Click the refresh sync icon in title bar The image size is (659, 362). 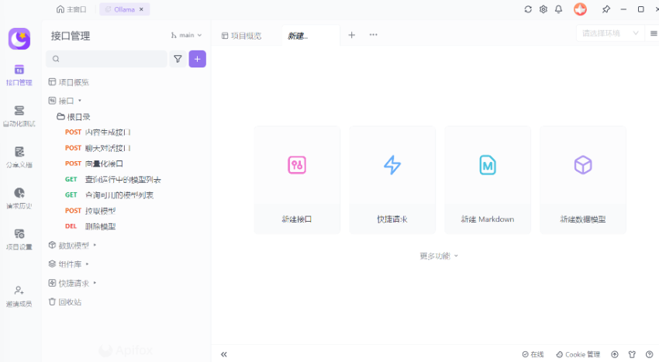528,9
